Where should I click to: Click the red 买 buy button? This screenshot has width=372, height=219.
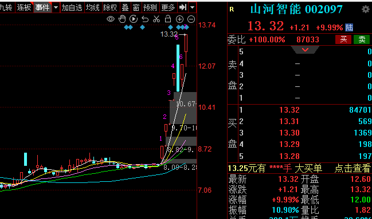click(x=343, y=39)
